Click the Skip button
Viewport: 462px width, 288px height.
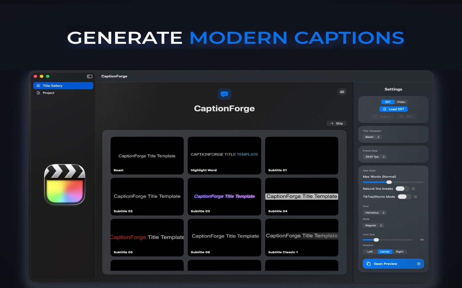pos(336,123)
